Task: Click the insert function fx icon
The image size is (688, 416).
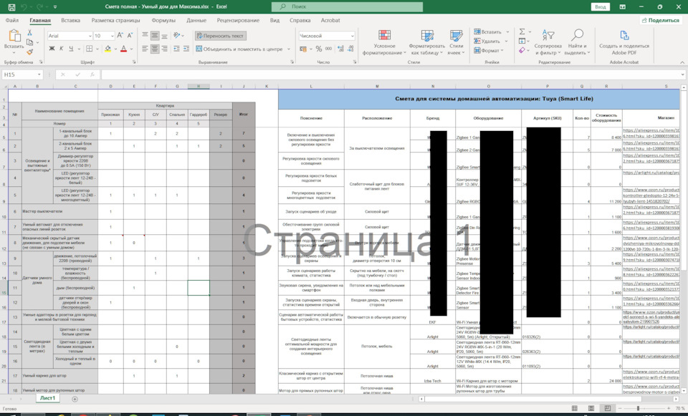Action: click(x=92, y=75)
